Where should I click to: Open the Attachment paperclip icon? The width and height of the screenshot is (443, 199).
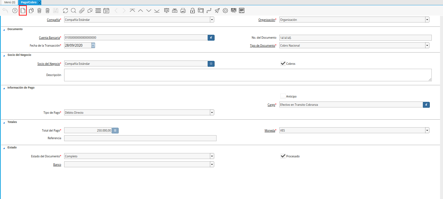pos(82,11)
